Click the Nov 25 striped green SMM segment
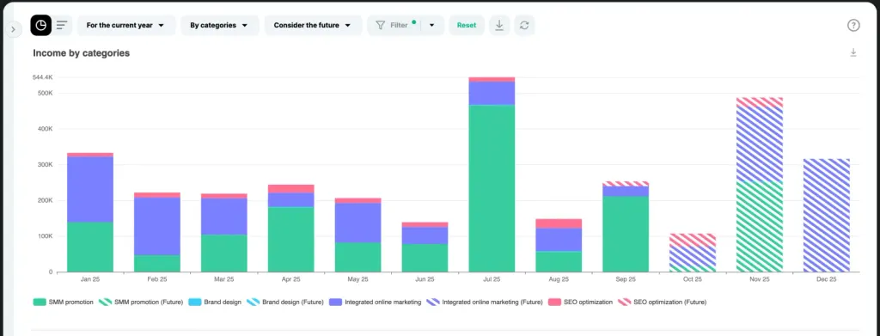Screen dimensions: 880x336 pos(760,227)
